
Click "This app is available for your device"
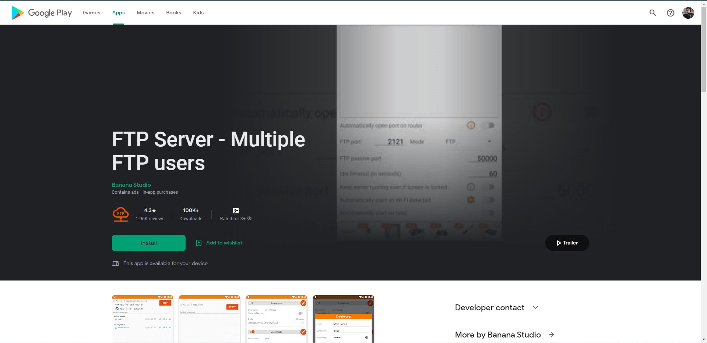point(165,264)
